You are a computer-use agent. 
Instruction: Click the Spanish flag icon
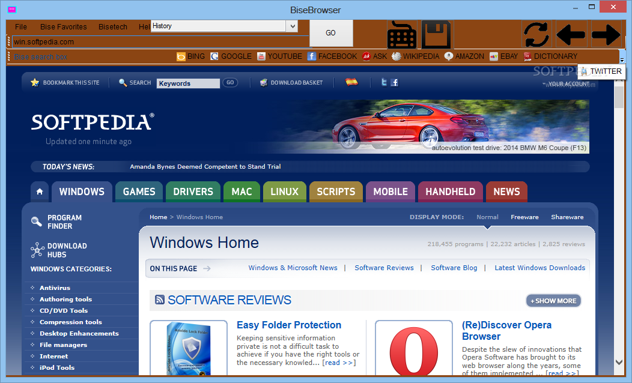(352, 82)
